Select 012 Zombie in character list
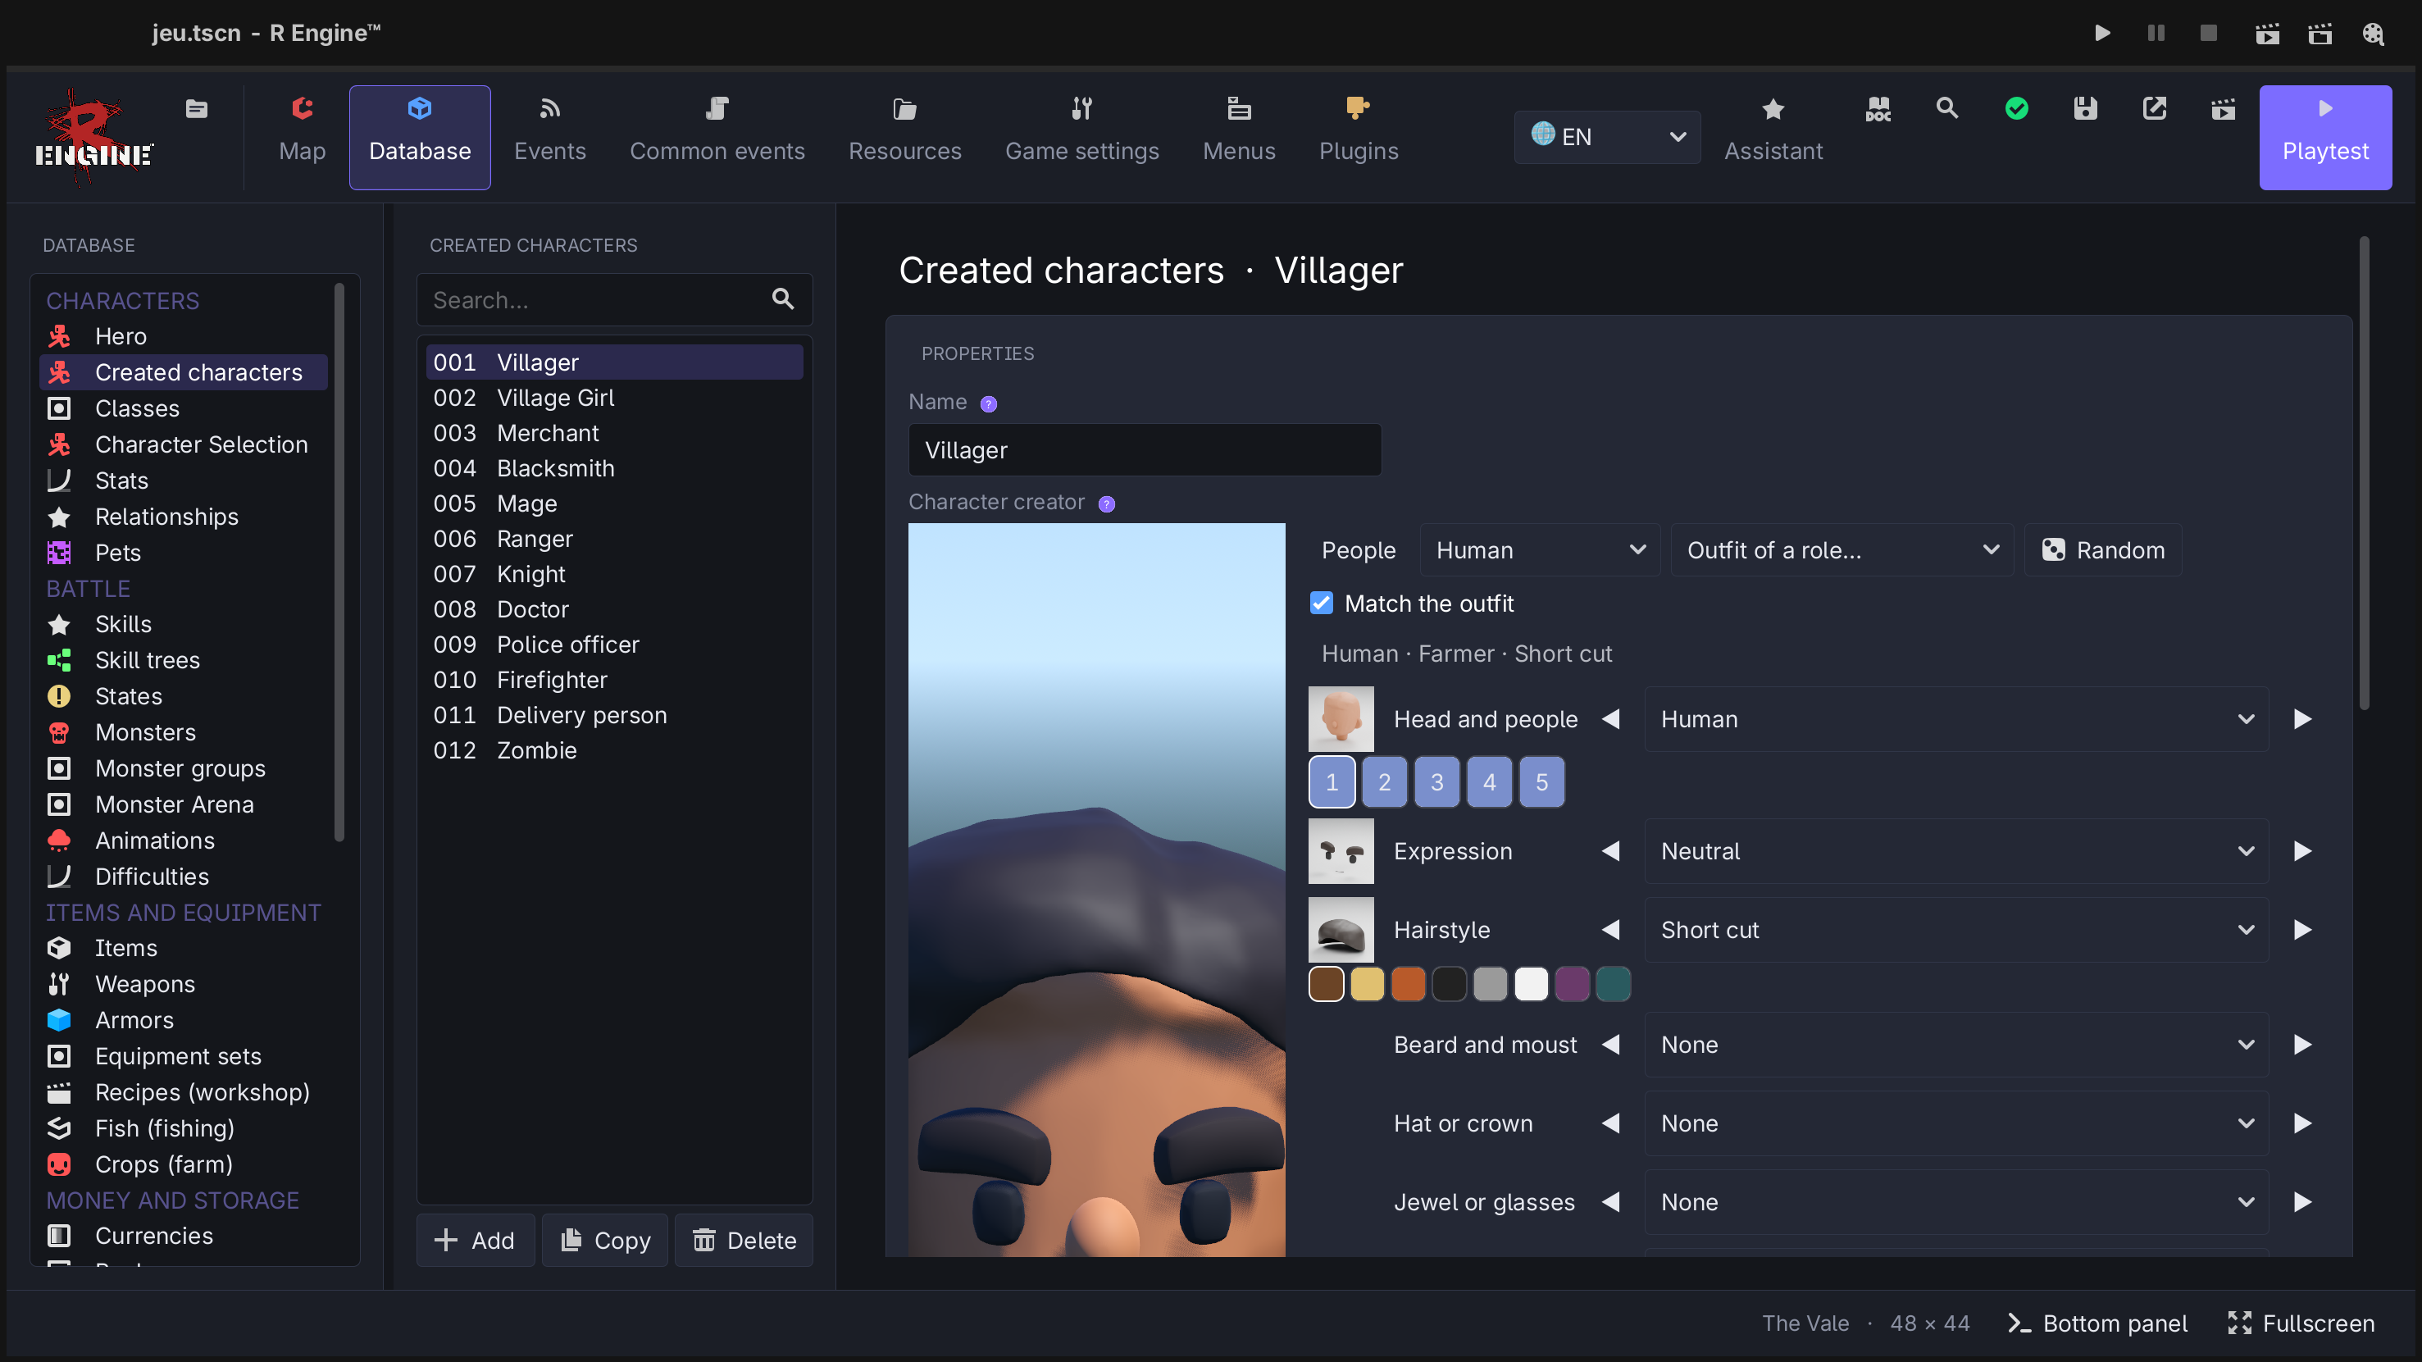The height and width of the screenshot is (1362, 2422). tap(614, 749)
